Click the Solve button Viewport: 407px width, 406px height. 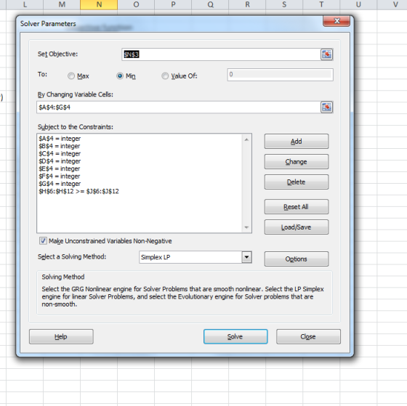click(x=235, y=336)
